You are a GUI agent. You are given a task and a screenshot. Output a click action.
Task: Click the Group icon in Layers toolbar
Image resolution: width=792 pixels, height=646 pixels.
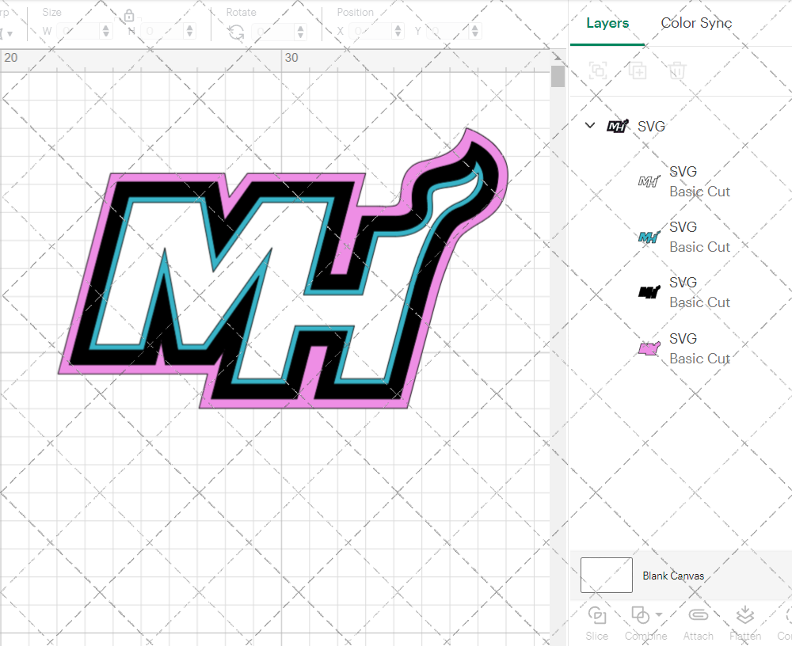point(598,70)
